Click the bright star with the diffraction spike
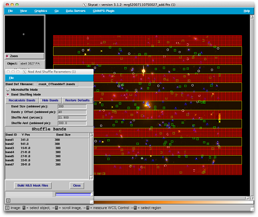Image resolution: width=258 pixels, height=217 pixels. 143,71
